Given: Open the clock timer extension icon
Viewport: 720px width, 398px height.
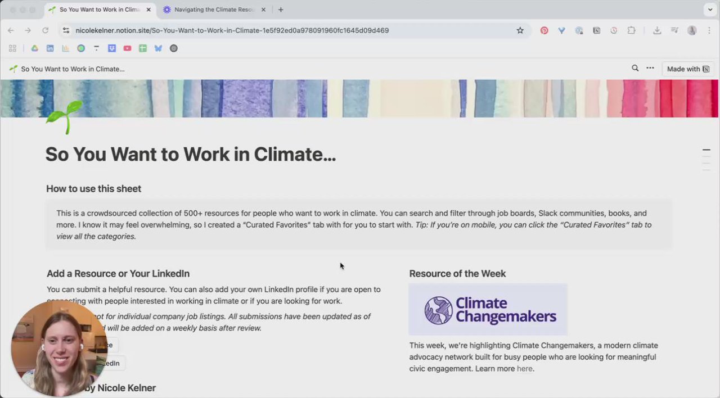Looking at the screenshot, I should pos(614,30).
